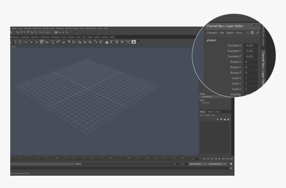Open the No Anim Layer dropdown

pos(198,164)
